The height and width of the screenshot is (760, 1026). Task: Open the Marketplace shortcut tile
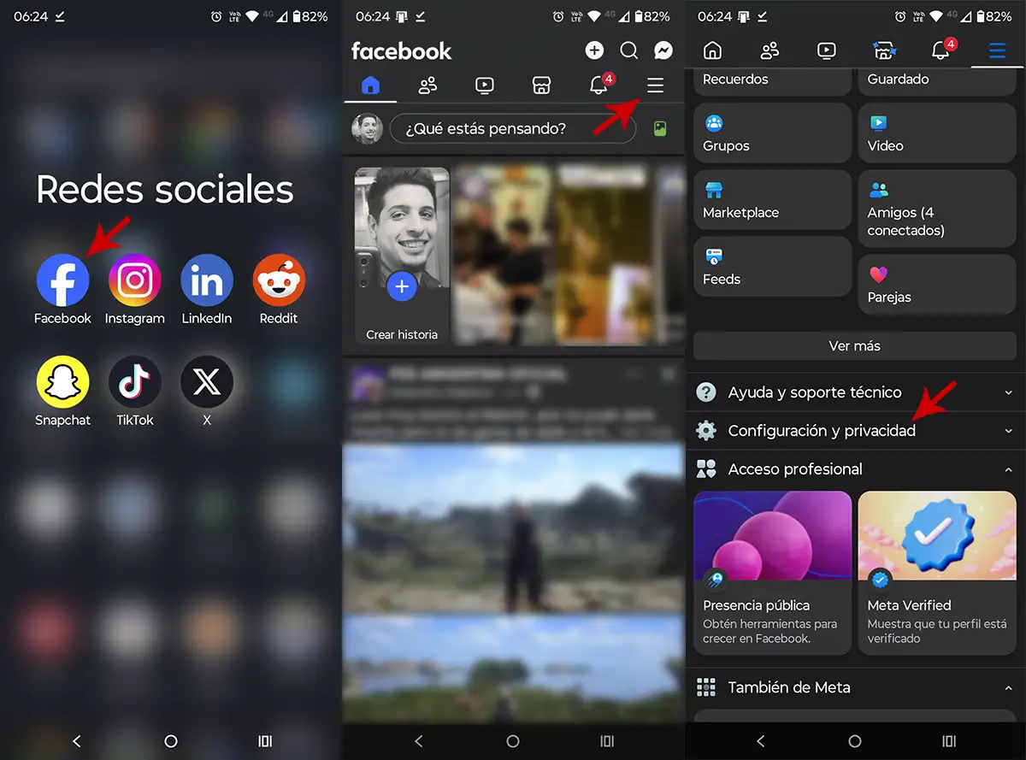(772, 200)
